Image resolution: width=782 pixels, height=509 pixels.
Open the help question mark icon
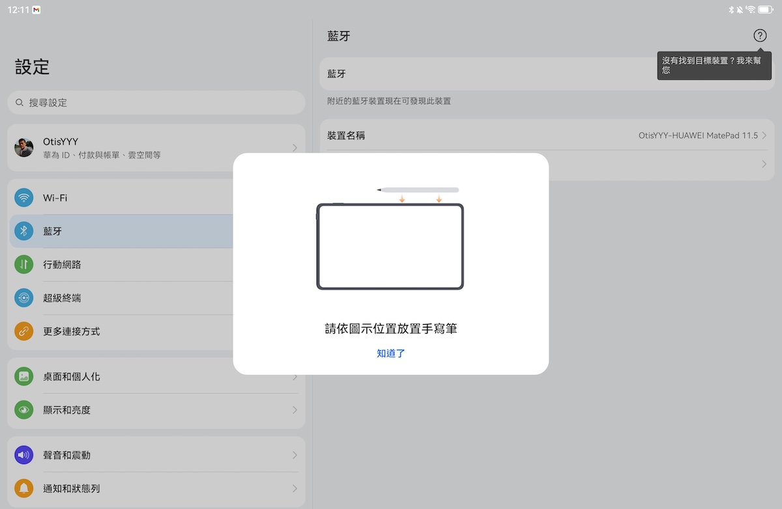click(x=760, y=36)
